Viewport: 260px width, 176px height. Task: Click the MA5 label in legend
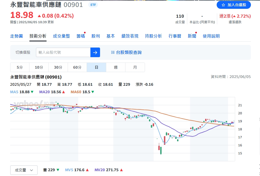coord(14,92)
